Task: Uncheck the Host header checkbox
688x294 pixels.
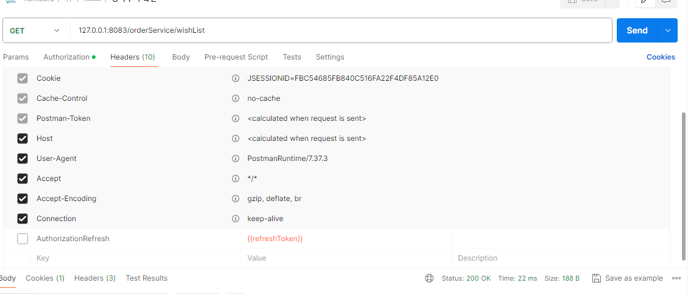Action: pos(23,138)
